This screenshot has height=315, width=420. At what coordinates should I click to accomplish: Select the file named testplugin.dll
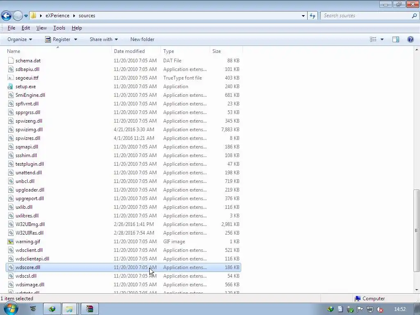click(30, 164)
